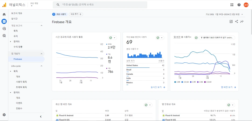Open the Advertising icon in left rail

pos(4,35)
